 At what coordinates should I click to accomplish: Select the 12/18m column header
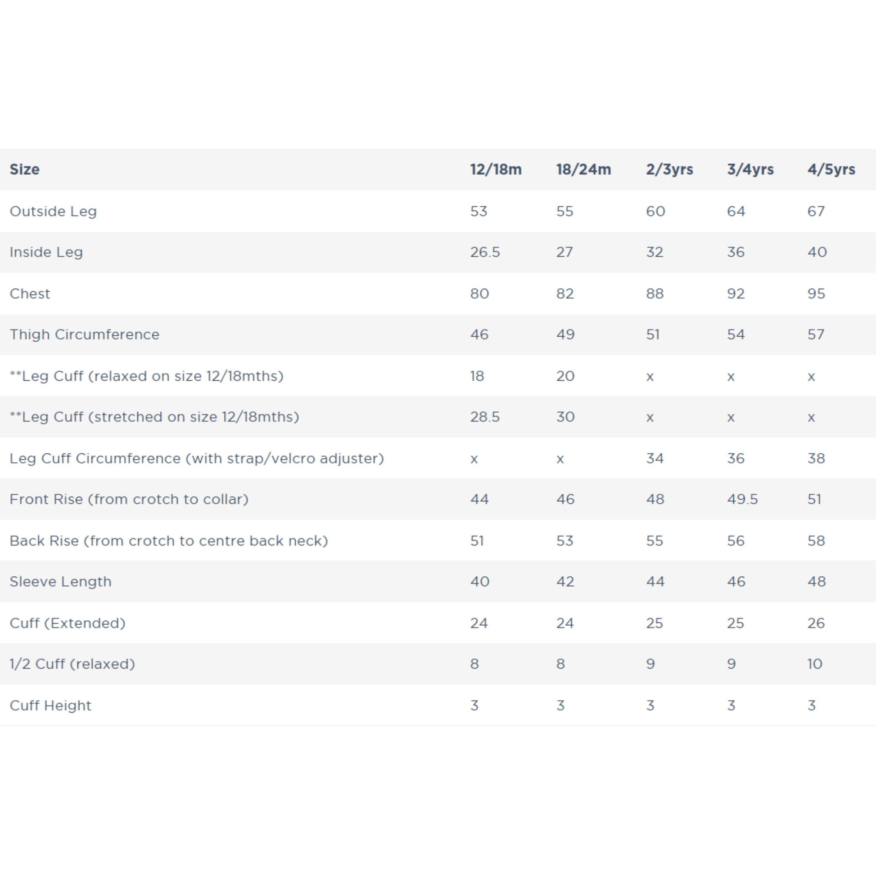(x=496, y=170)
